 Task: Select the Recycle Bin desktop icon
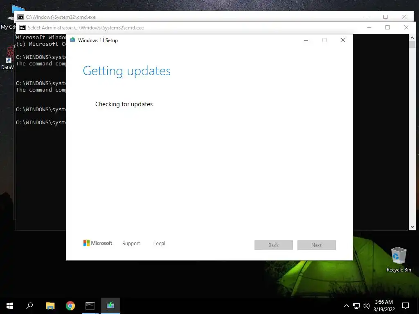399,259
